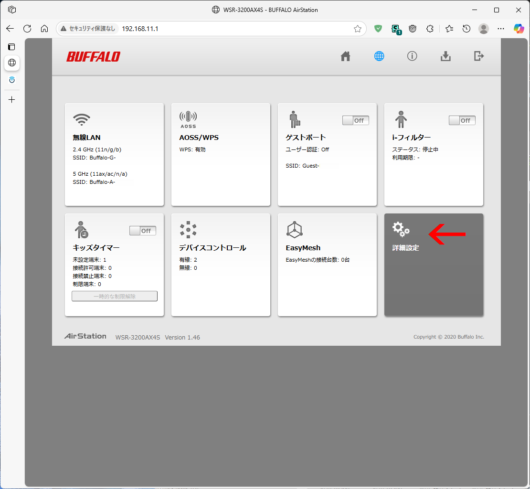Open new tab with plus icon

(x=12, y=100)
